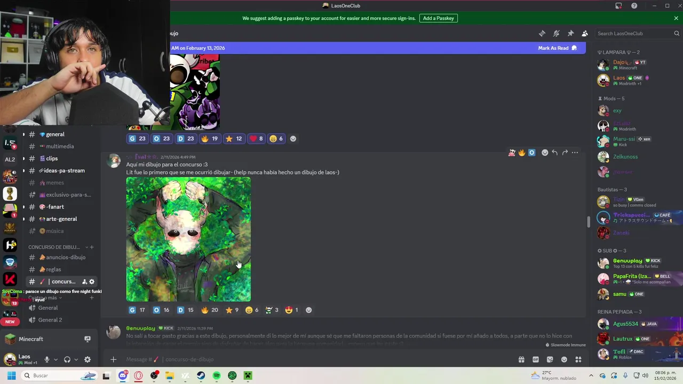The height and width of the screenshot is (384, 683).
Task: Open User Settings gear
Action: click(88, 359)
